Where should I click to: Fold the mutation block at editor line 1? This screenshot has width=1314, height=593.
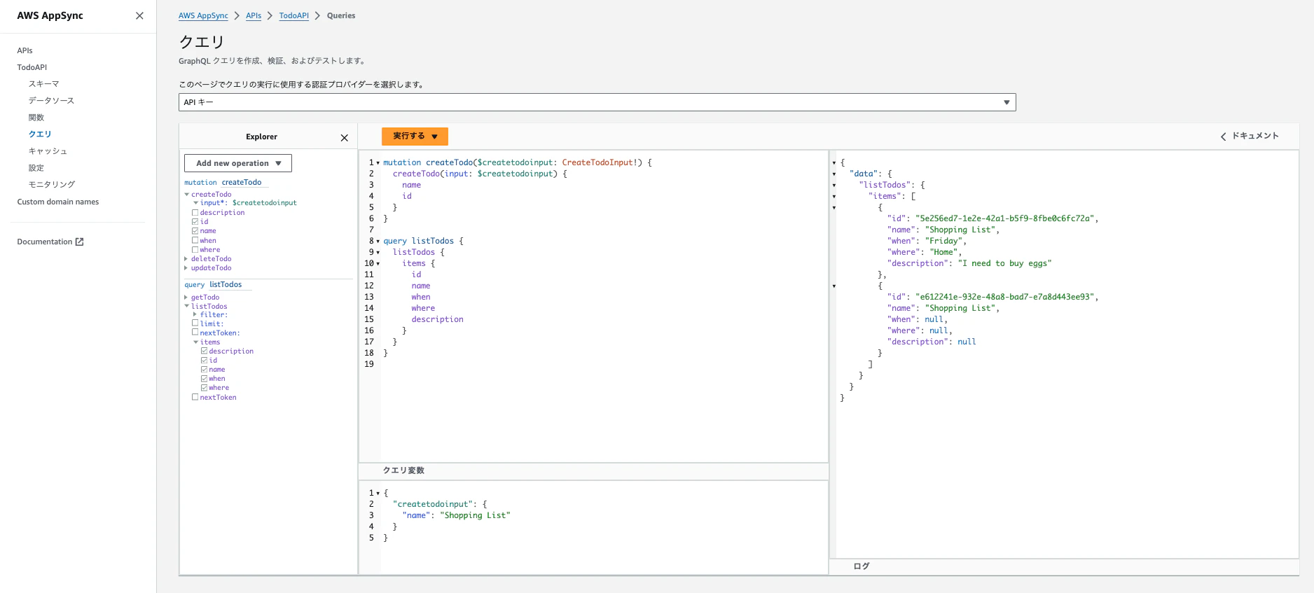[378, 163]
